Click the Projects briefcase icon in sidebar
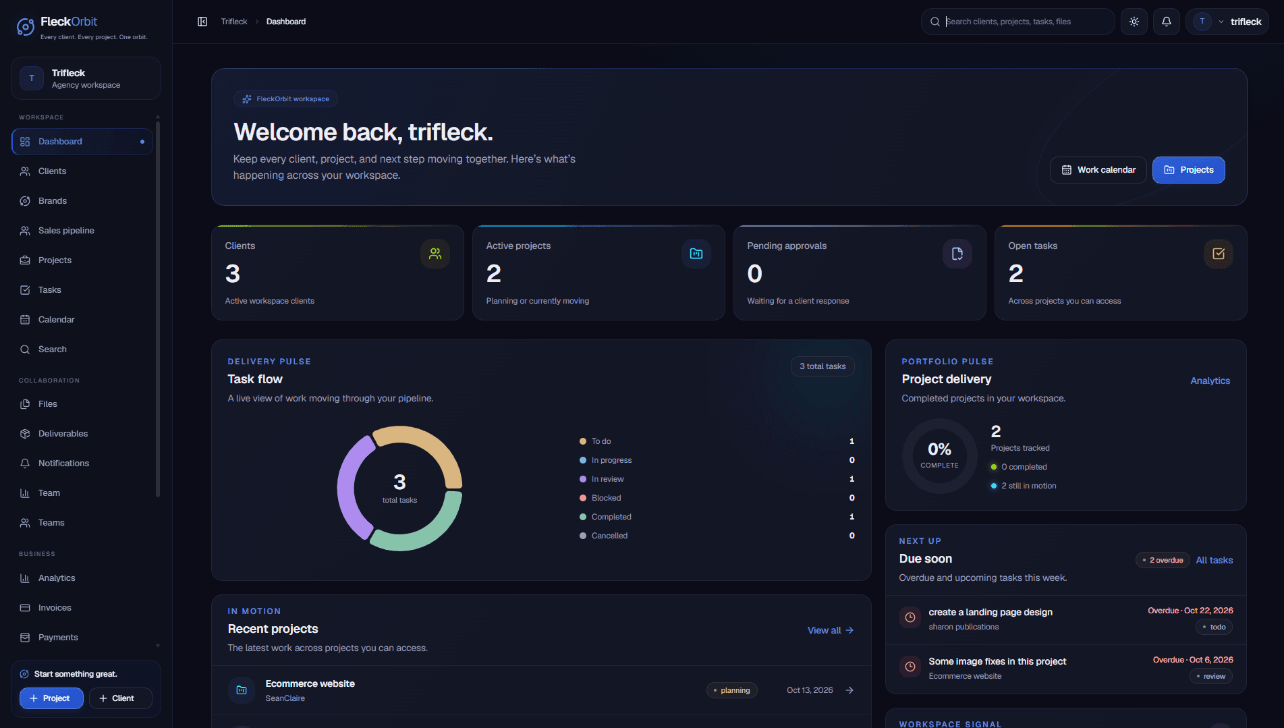The height and width of the screenshot is (728, 1284). click(x=25, y=260)
